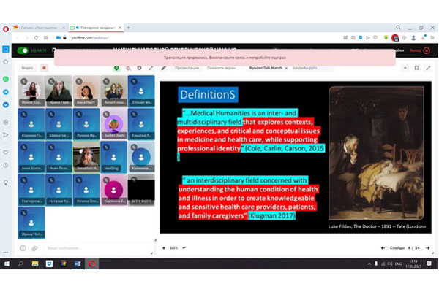Click the red record button
This screenshot has width=439, height=292.
coord(44,68)
